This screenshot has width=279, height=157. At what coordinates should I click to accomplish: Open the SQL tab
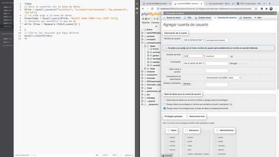(188, 17)
